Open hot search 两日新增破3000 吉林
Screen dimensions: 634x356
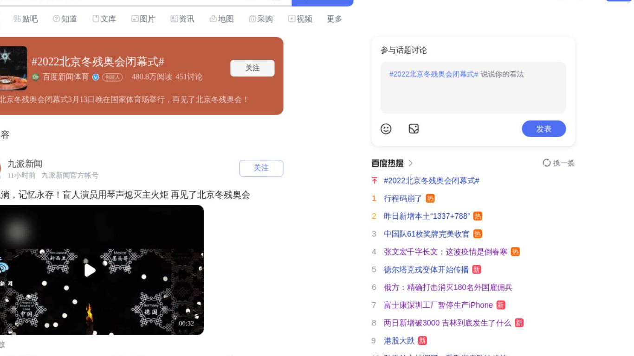click(x=447, y=323)
